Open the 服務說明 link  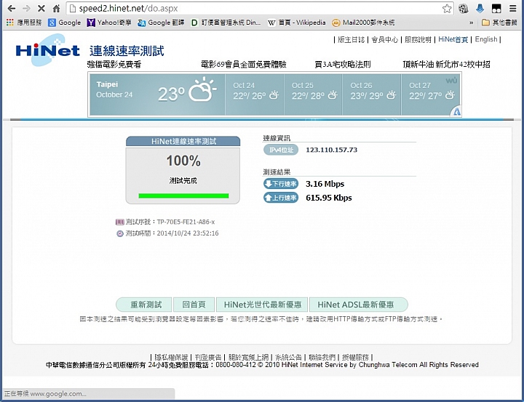click(418, 39)
